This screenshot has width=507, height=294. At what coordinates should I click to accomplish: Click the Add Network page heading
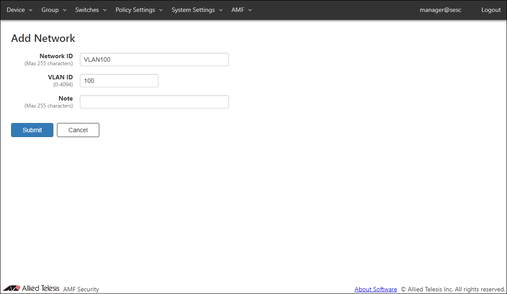[43, 38]
